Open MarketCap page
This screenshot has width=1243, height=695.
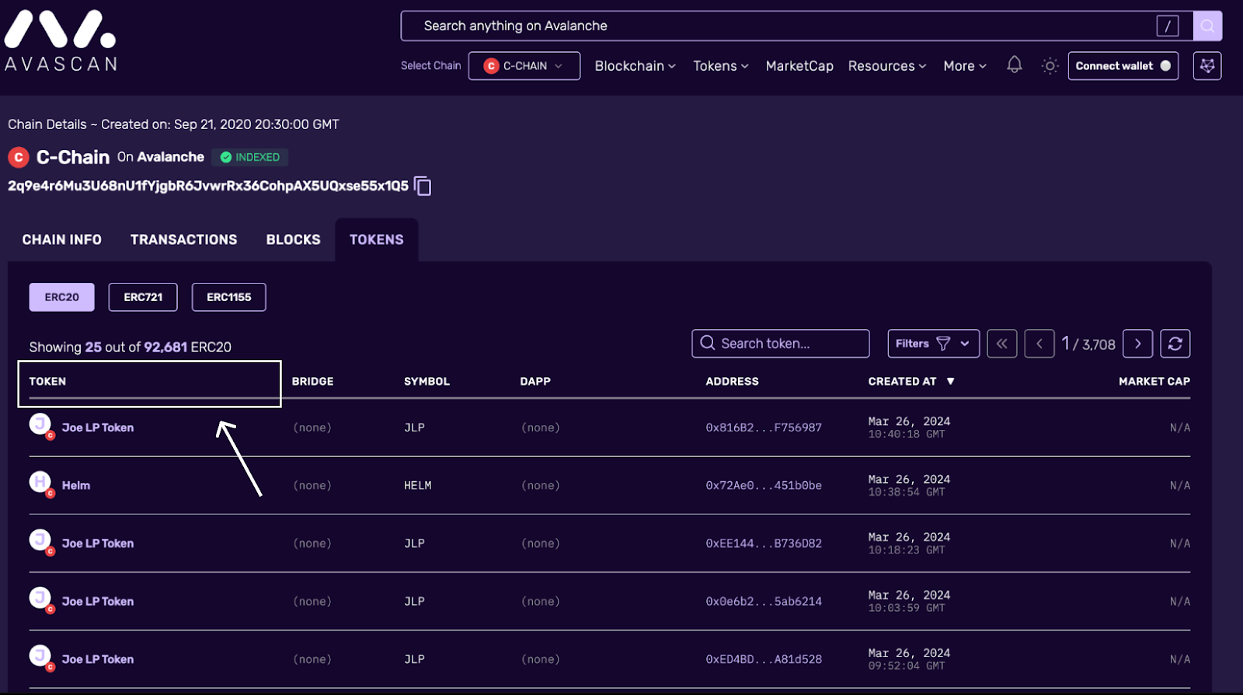coord(799,66)
